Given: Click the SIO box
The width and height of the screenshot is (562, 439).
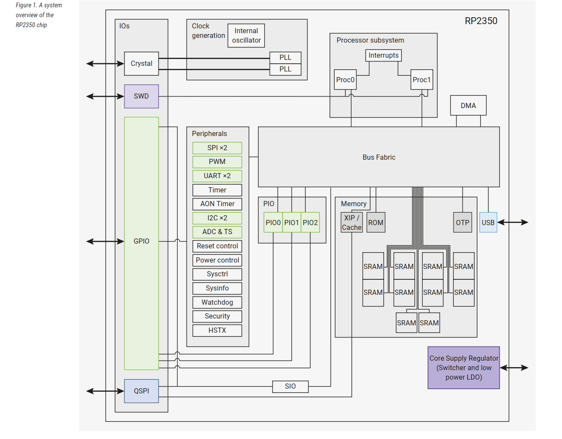Looking at the screenshot, I should tap(290, 386).
